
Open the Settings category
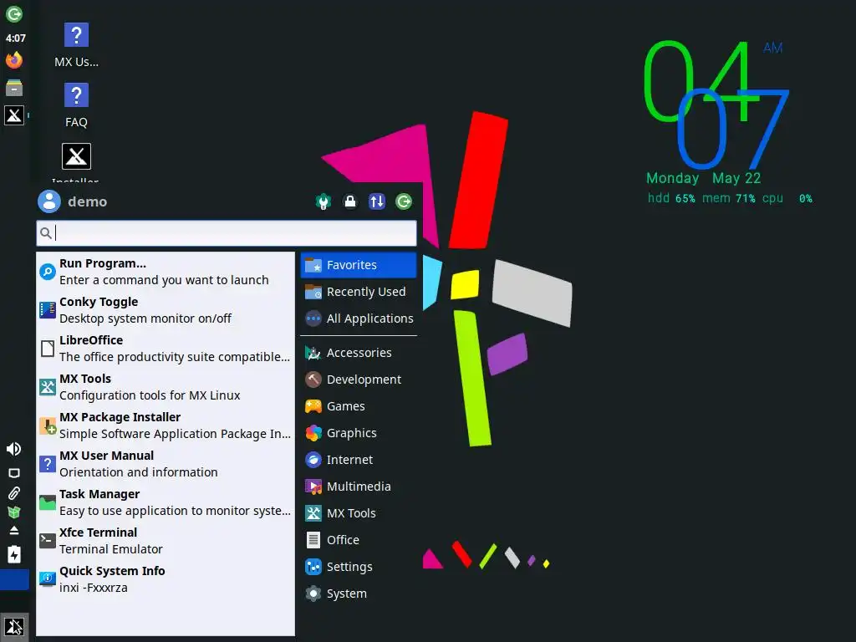coord(359,567)
